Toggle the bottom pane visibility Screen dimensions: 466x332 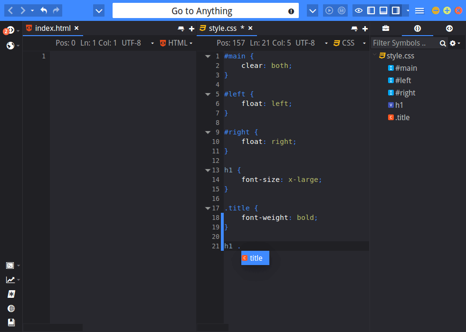[383, 11]
